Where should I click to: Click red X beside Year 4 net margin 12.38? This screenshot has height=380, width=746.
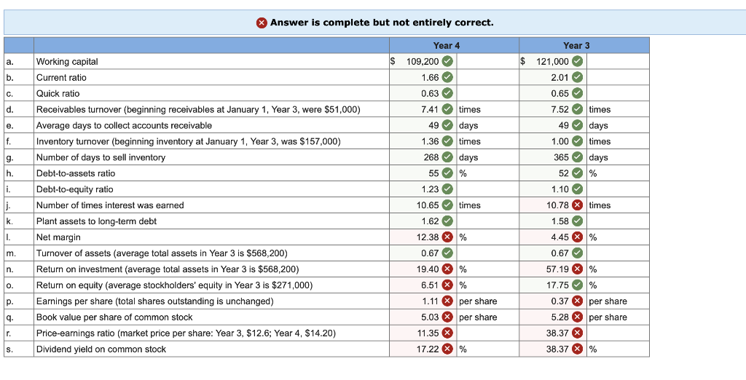(447, 237)
